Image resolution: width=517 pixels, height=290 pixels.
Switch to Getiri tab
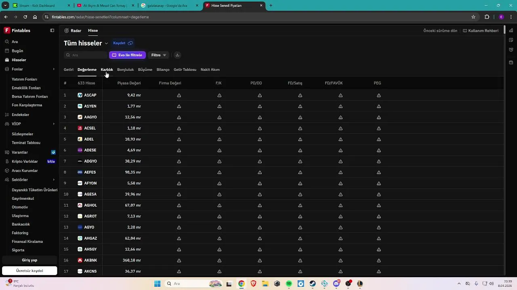tap(69, 70)
